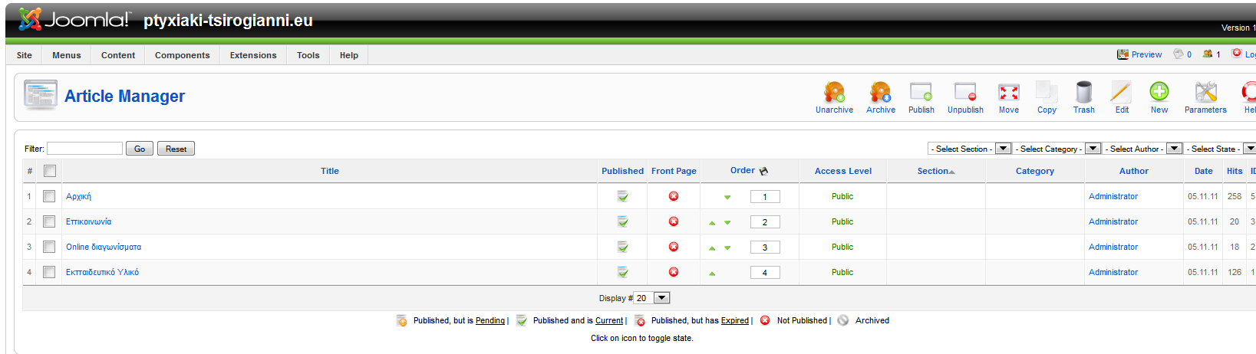This screenshot has height=354, width=1256.
Task: Click the order field showing 3
Action: 765,247
